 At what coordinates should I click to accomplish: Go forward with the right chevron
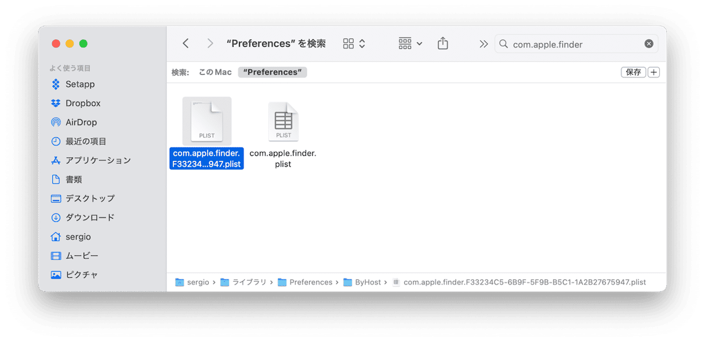[x=210, y=43]
